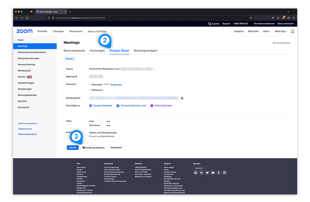Screen dimensions: 310x202
Task: Select Meetings in the sidebar
Action: pos(35,46)
